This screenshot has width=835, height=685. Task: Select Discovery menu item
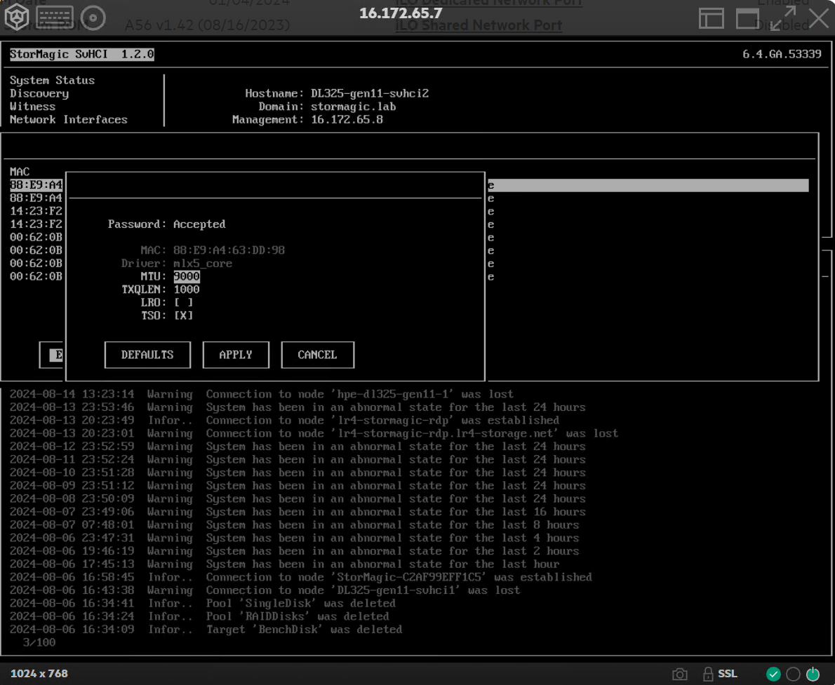(x=39, y=94)
